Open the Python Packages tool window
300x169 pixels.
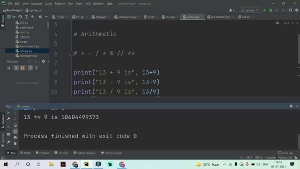pyautogui.click(x=84, y=153)
